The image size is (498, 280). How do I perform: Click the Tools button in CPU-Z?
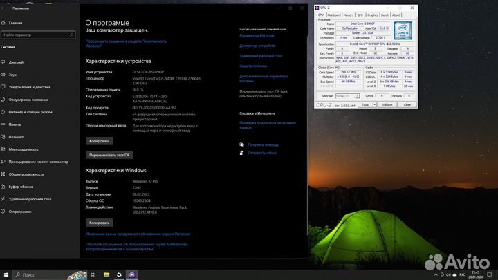[365, 105]
